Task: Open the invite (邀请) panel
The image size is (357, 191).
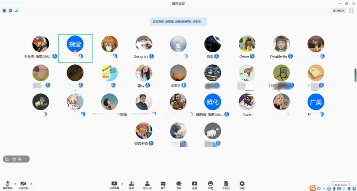Action: click(x=132, y=184)
